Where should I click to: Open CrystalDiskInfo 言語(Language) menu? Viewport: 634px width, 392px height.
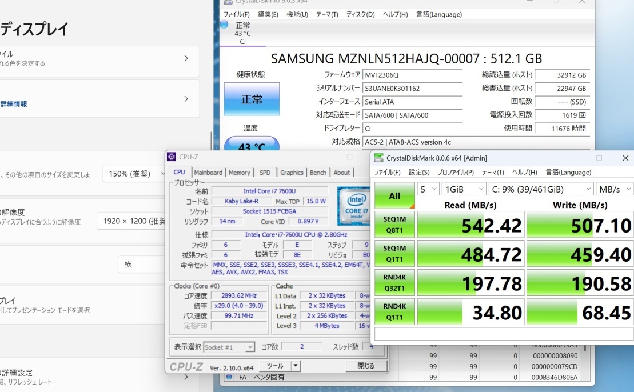pyautogui.click(x=439, y=14)
